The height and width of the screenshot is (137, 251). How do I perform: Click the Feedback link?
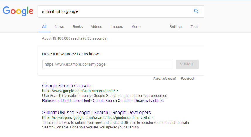click(188, 79)
